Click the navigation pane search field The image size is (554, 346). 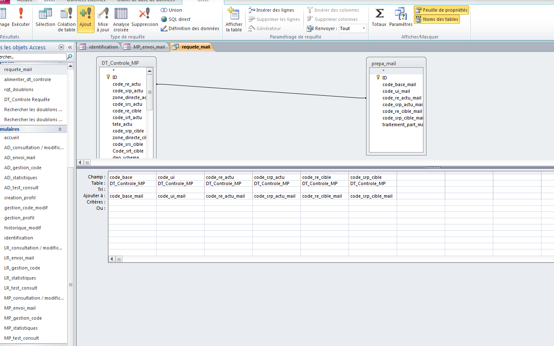(x=33, y=57)
